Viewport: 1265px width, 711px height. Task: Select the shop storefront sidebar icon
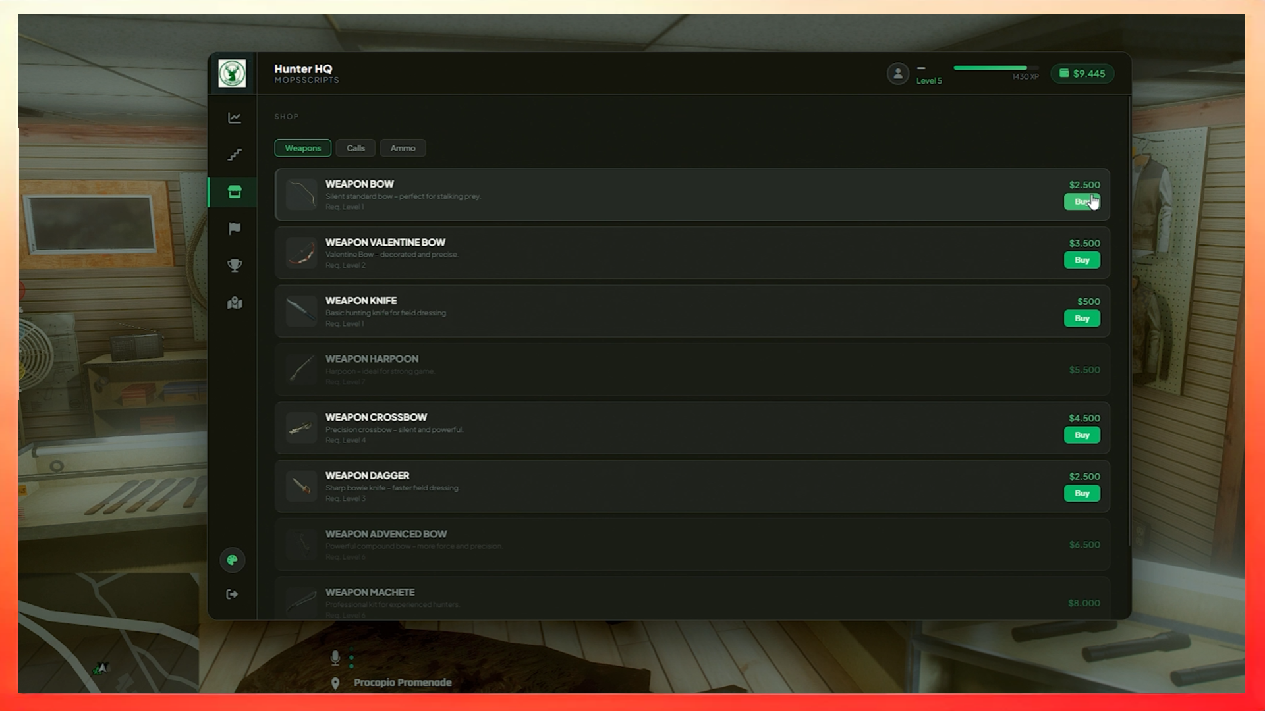click(235, 192)
